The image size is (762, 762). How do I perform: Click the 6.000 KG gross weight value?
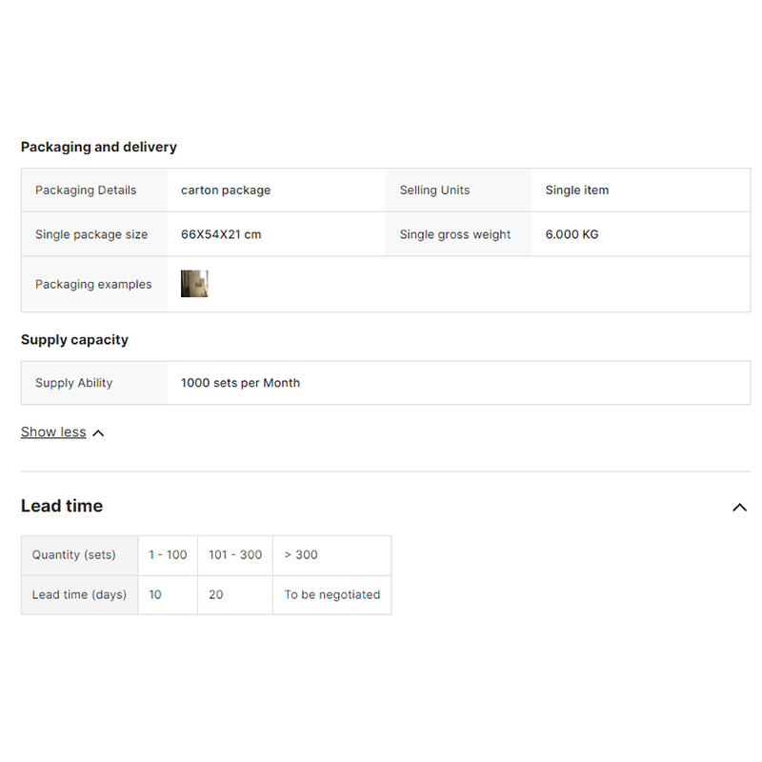pos(571,234)
